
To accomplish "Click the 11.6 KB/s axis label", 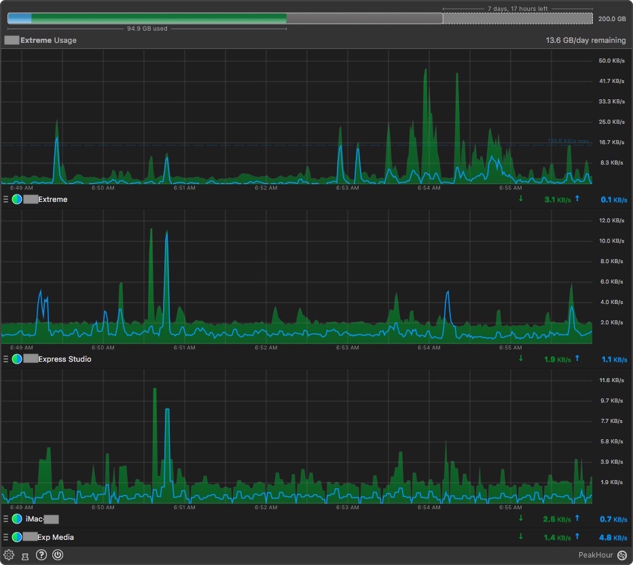I will click(x=611, y=380).
